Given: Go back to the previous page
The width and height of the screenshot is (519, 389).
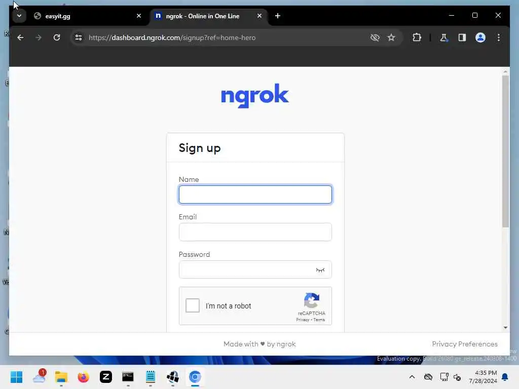Looking at the screenshot, I should click(20, 37).
